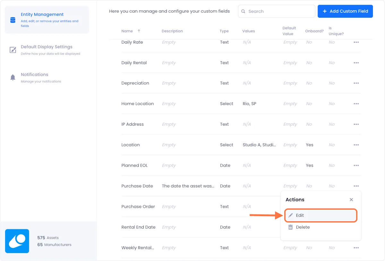The width and height of the screenshot is (385, 261).
Task: Click the Description column header
Action: 172,31
